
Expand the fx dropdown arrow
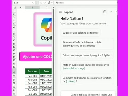pyautogui.click(x=52, y=3)
